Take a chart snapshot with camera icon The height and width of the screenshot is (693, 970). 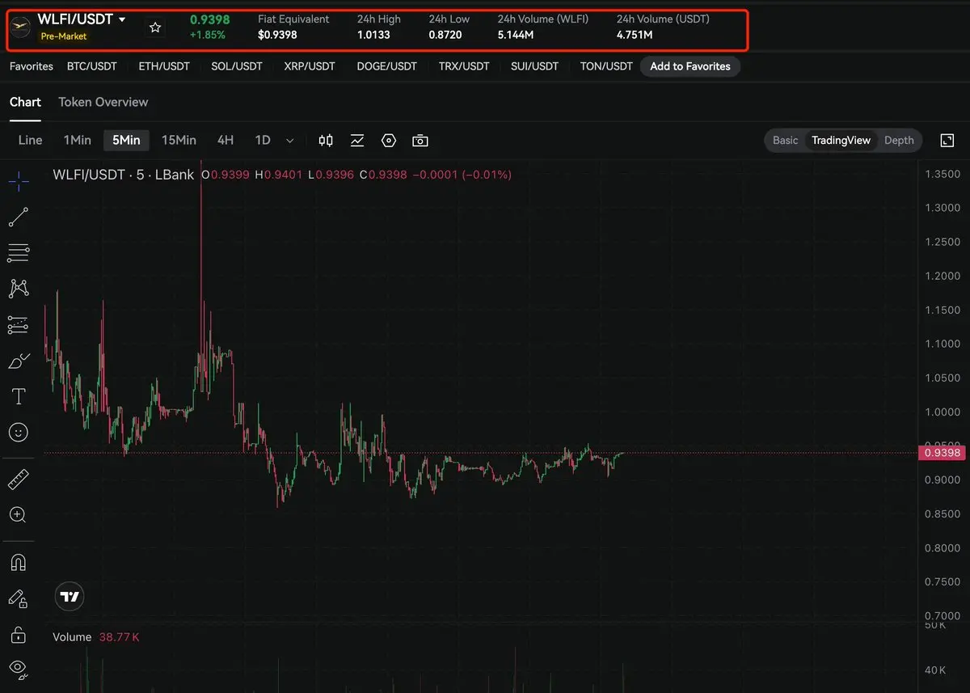[420, 141]
